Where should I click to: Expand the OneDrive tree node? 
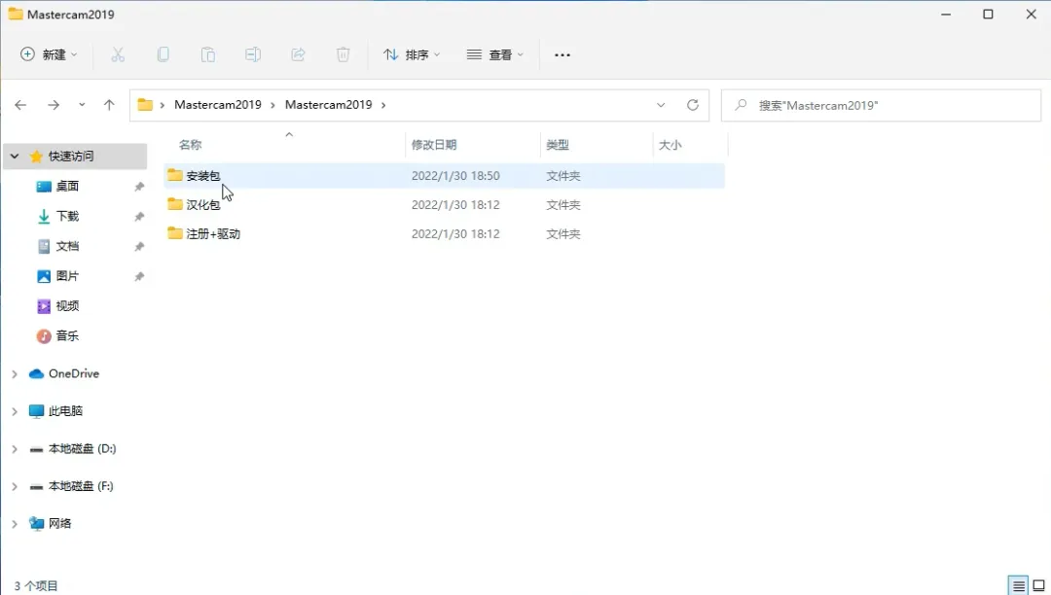coord(15,374)
